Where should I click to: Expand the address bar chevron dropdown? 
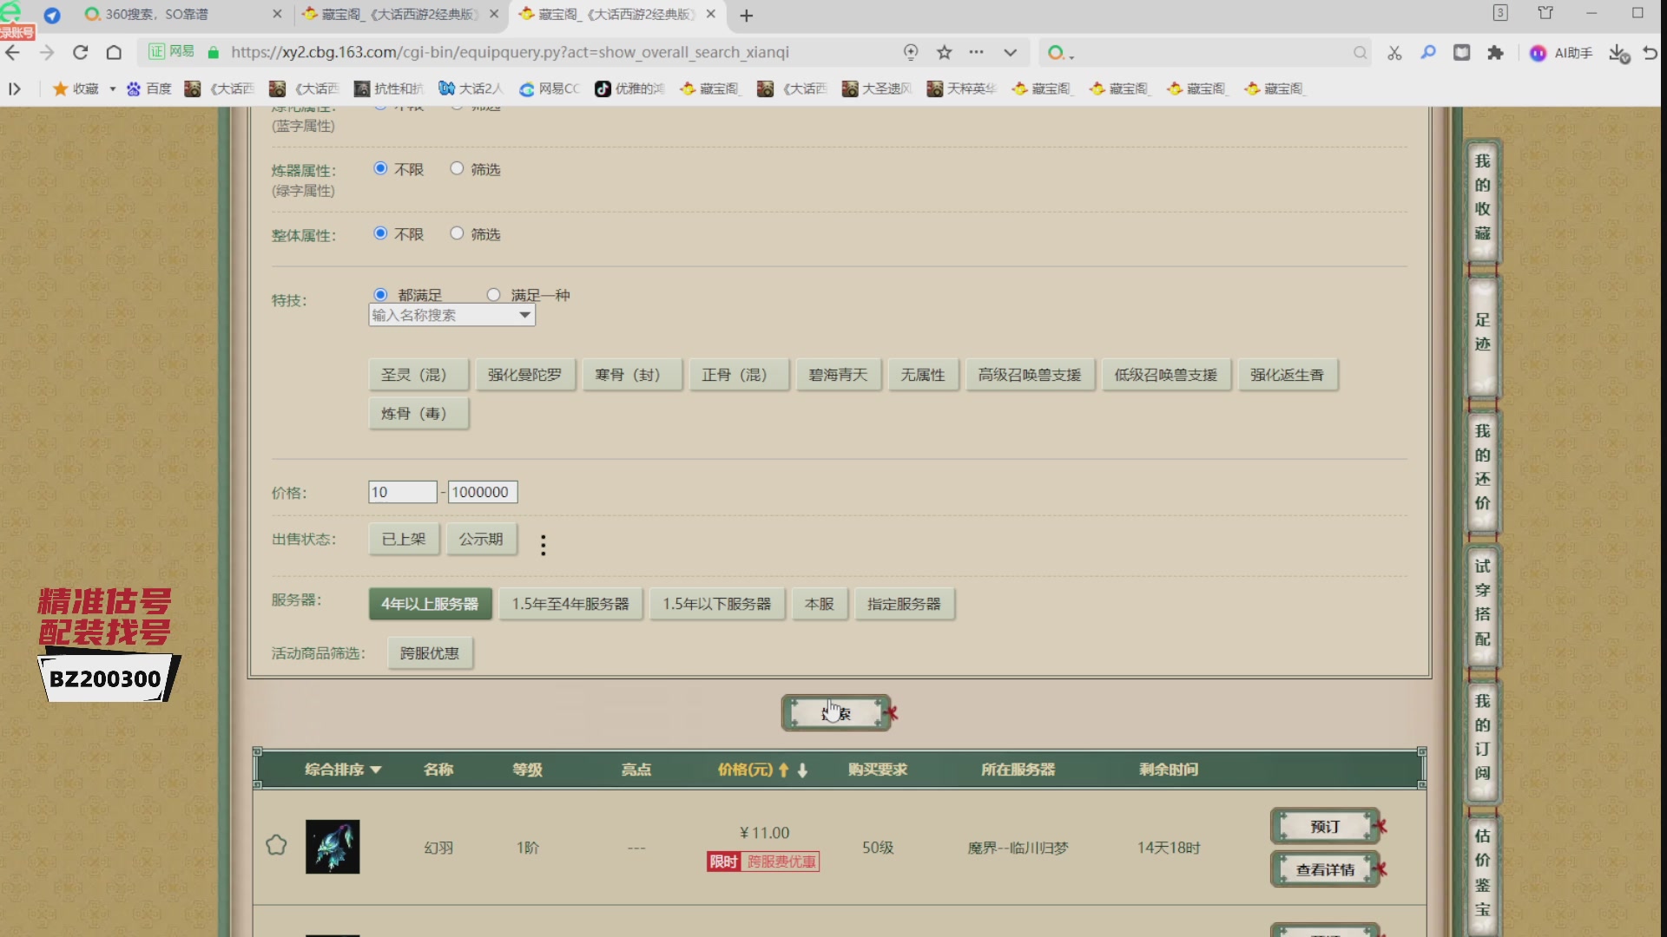pyautogui.click(x=1010, y=53)
